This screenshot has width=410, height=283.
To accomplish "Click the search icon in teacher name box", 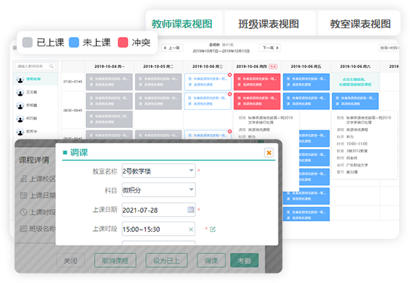I will (51, 67).
